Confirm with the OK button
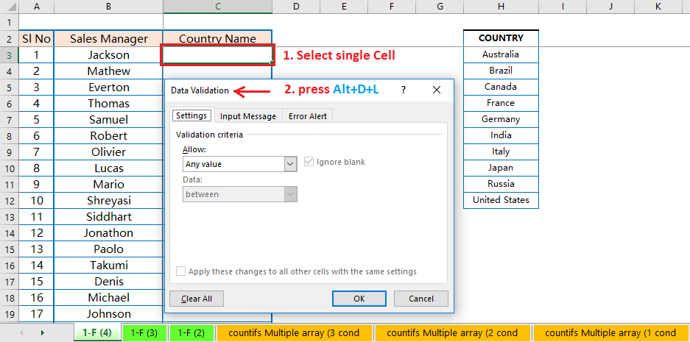 (x=359, y=299)
